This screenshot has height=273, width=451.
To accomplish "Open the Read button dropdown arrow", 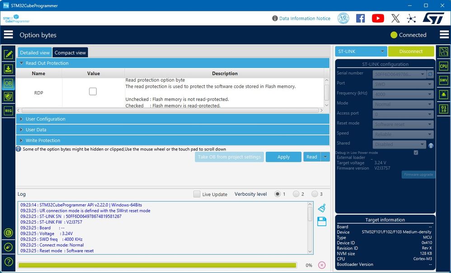I will tap(325, 157).
